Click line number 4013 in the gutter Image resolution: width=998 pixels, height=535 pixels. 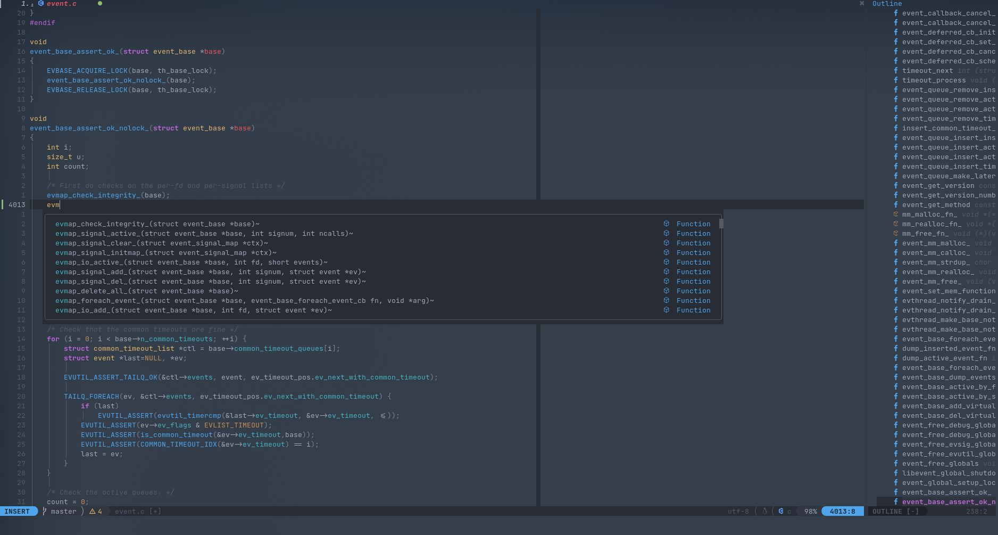pos(16,205)
